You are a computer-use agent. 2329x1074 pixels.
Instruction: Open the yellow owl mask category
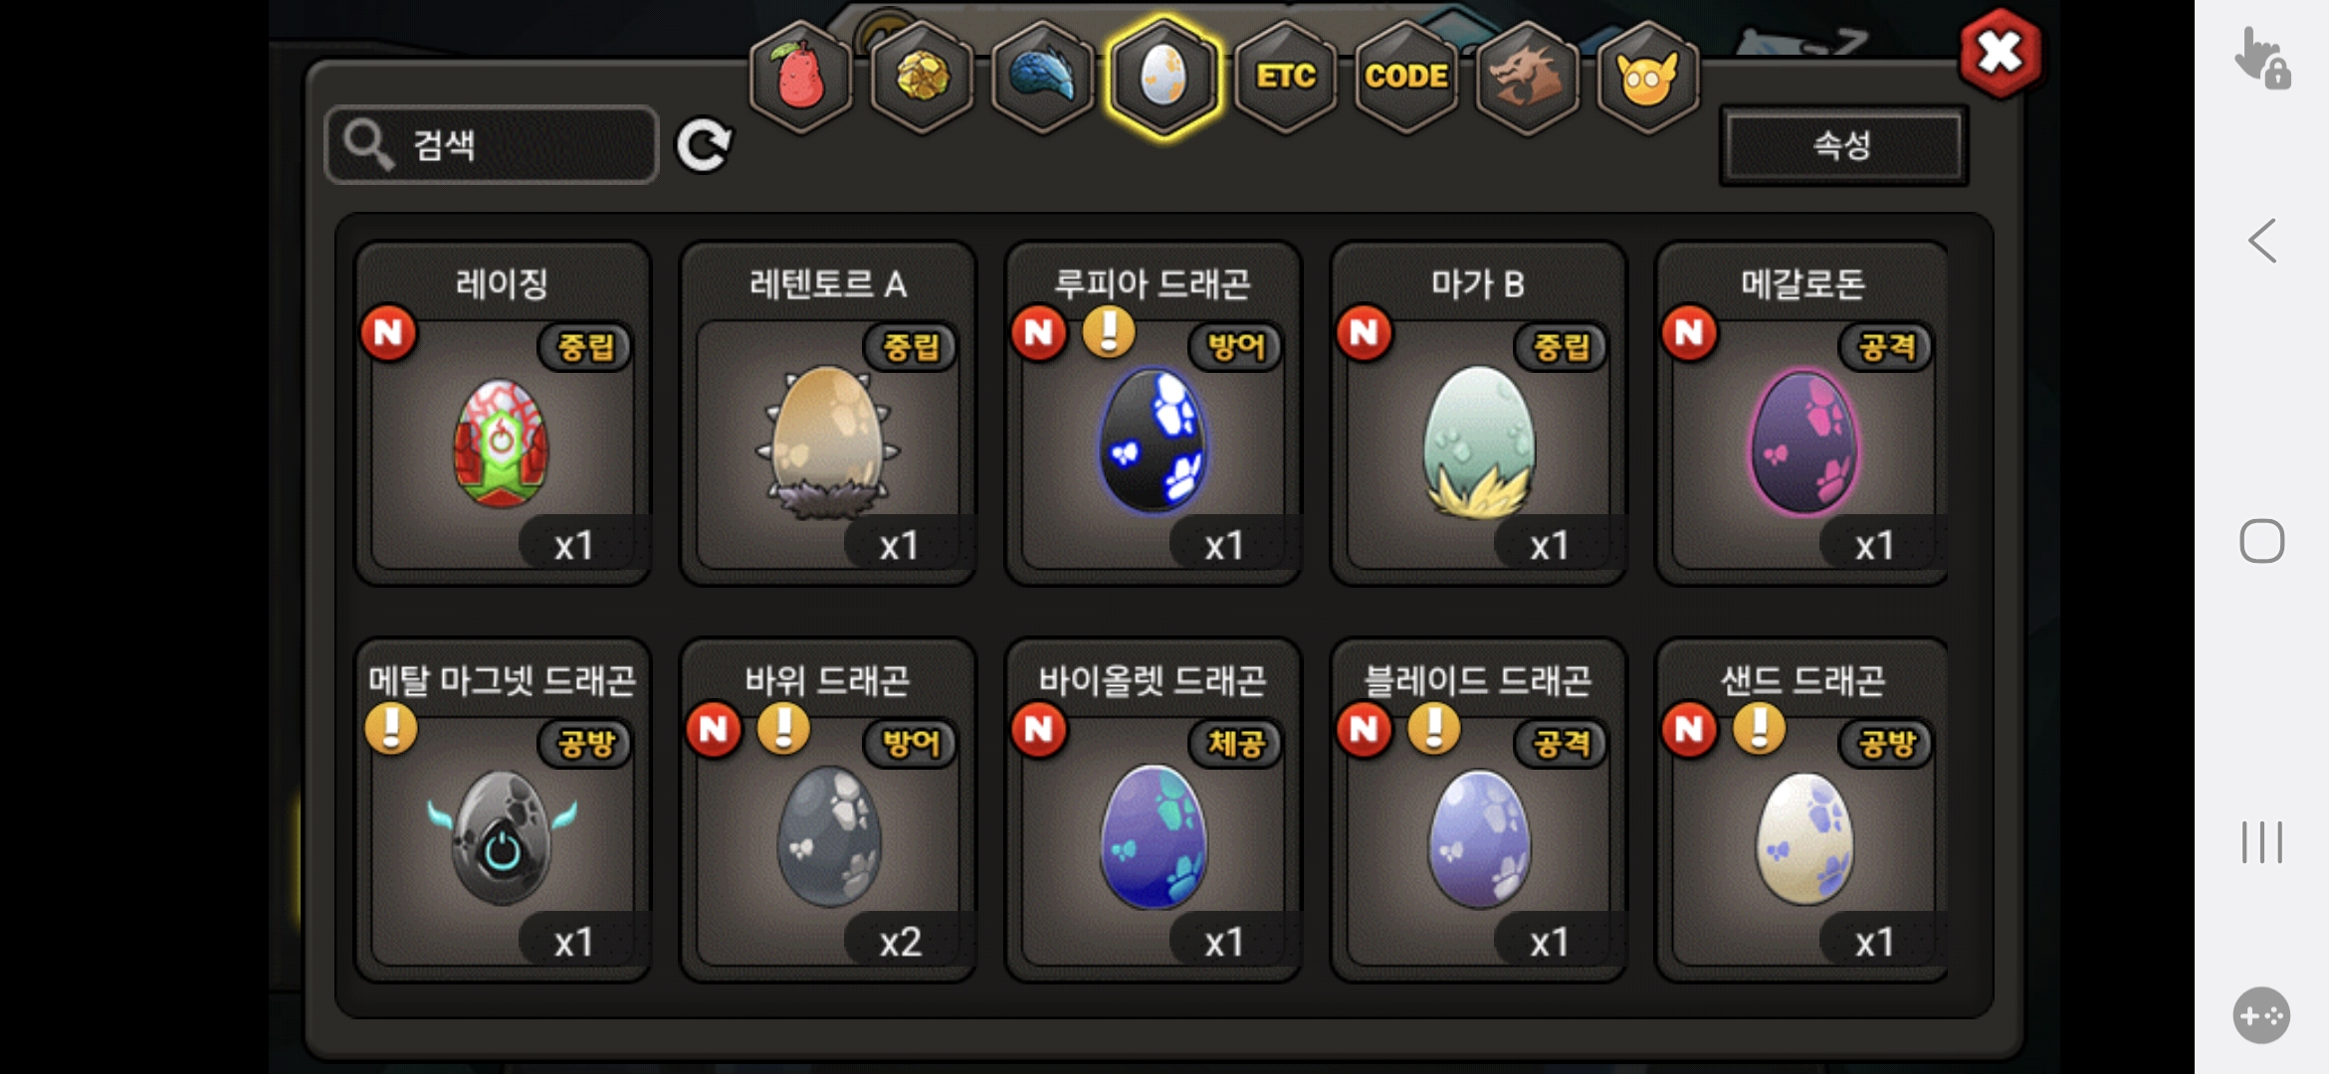coord(1648,78)
